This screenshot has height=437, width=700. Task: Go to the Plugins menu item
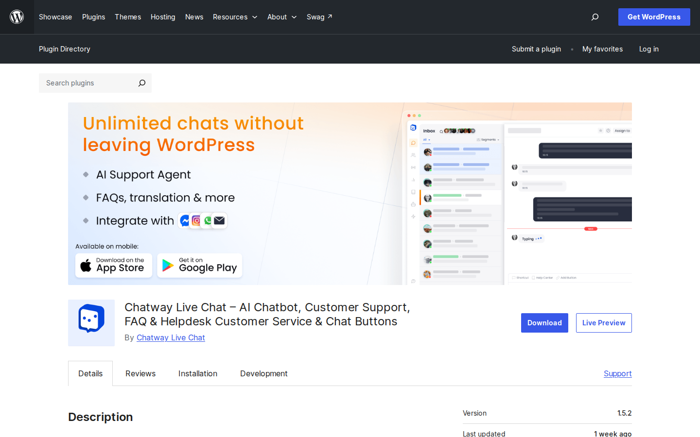click(x=93, y=17)
